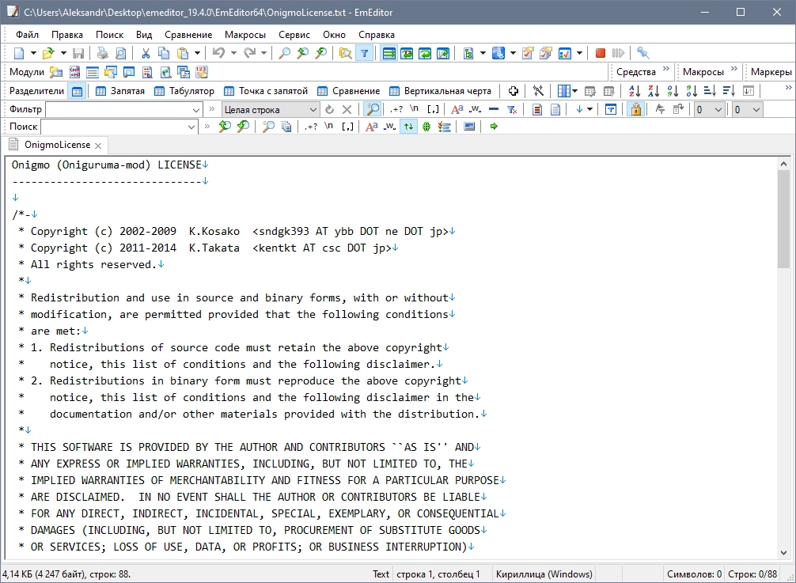Click the vertical scrollbar thumb
The width and height of the screenshot is (796, 583).
783,218
